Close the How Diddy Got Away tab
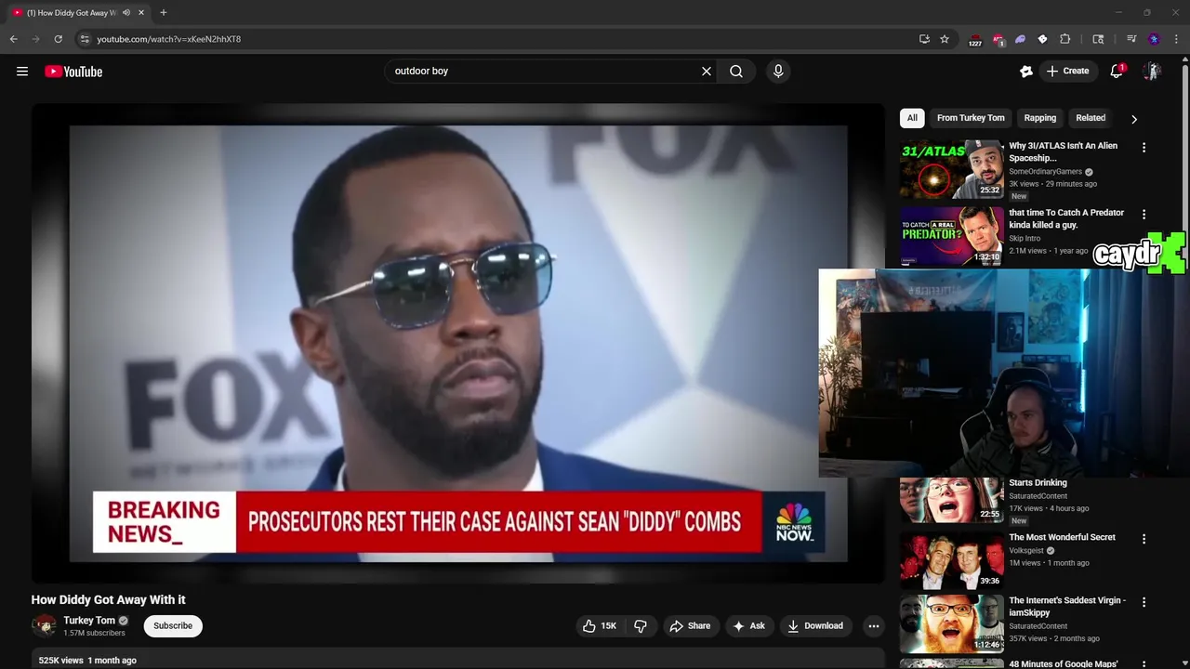This screenshot has width=1190, height=669. click(x=141, y=13)
